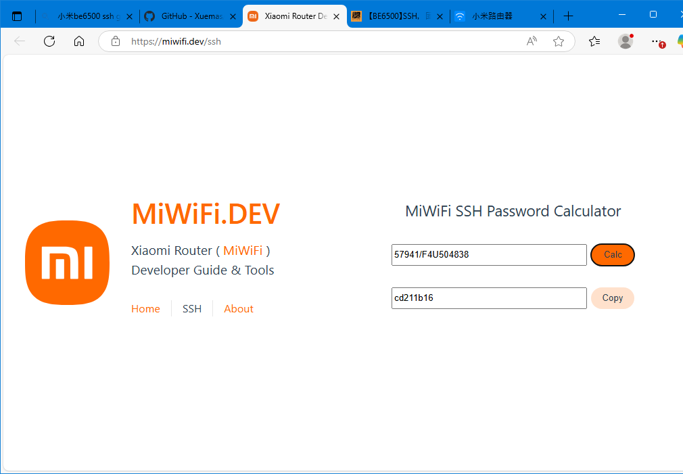The height and width of the screenshot is (474, 683).
Task: Add page to favorites star icon
Action: point(559,41)
